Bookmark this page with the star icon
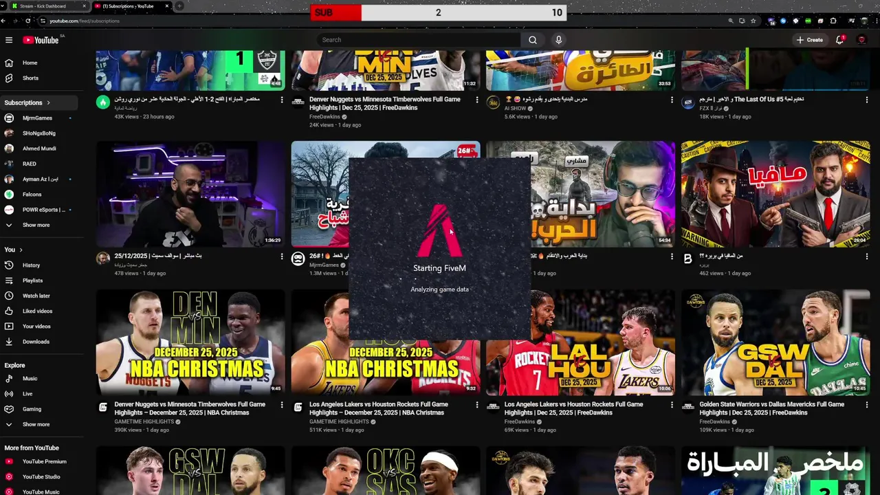 (x=753, y=21)
